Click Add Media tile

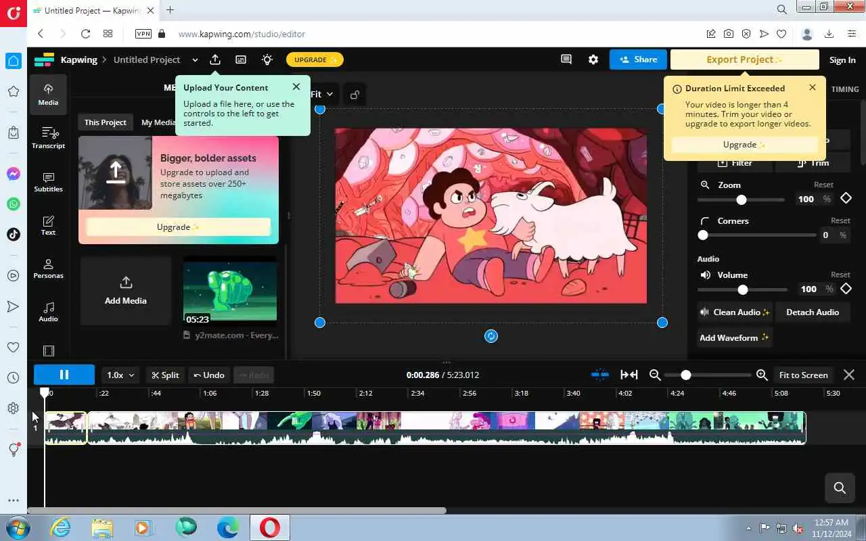tap(126, 291)
